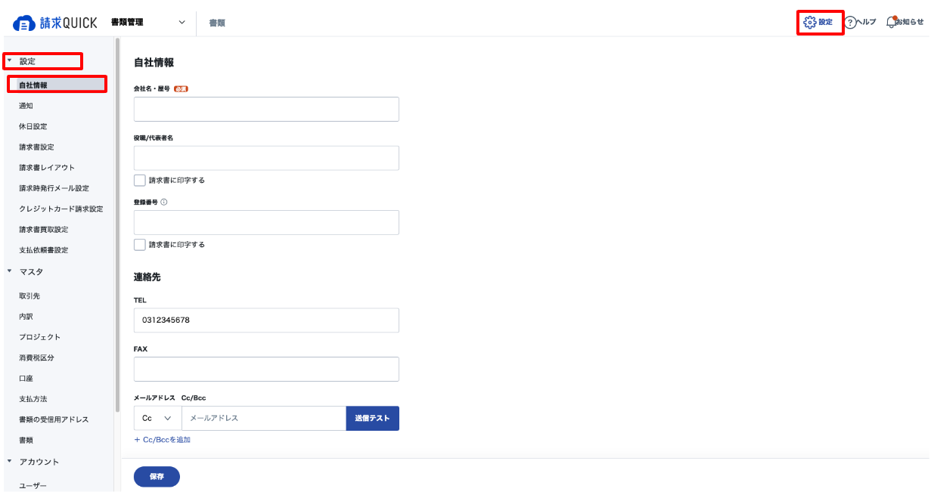Open help with the question mark icon
931x495 pixels.
[850, 22]
